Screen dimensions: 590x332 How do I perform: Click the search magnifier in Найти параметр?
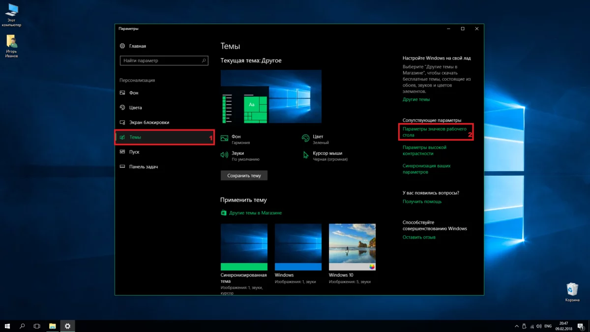point(204,60)
